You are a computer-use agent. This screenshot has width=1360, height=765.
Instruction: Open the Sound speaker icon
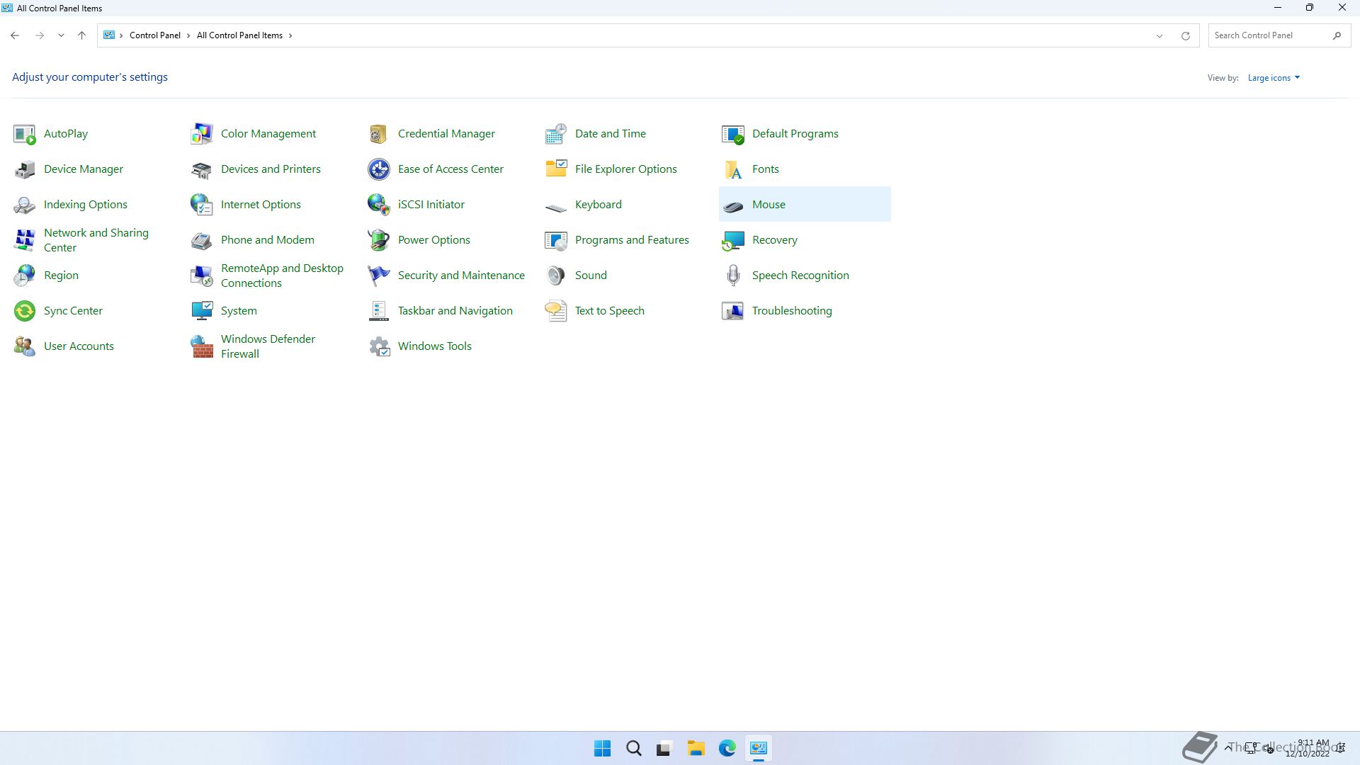[556, 276]
